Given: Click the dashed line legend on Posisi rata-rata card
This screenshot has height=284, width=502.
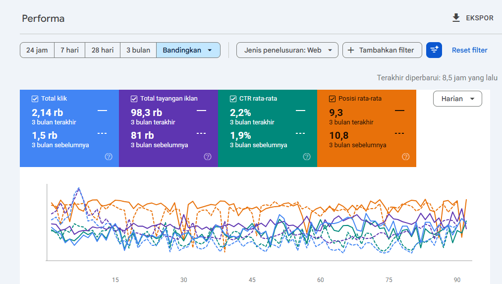Looking at the screenshot, I should tap(399, 133).
